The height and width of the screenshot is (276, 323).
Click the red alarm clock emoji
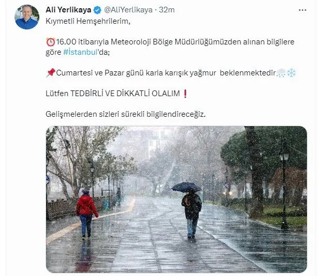(51, 42)
